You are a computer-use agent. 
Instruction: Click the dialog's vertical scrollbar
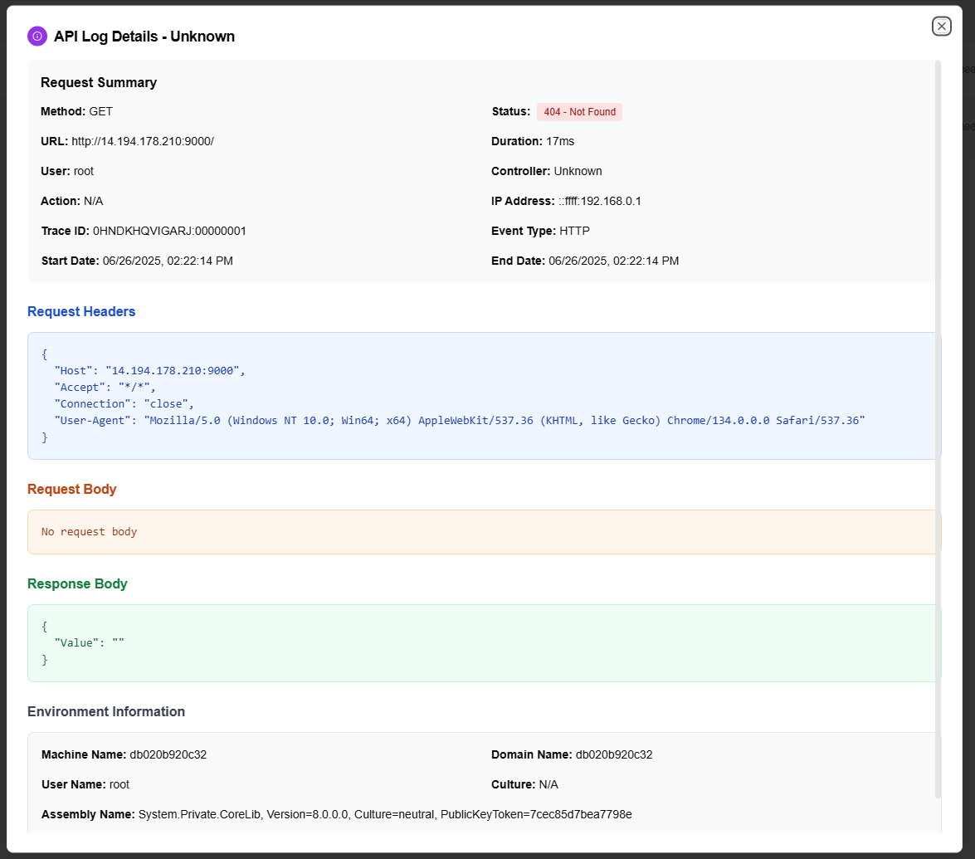[938, 415]
